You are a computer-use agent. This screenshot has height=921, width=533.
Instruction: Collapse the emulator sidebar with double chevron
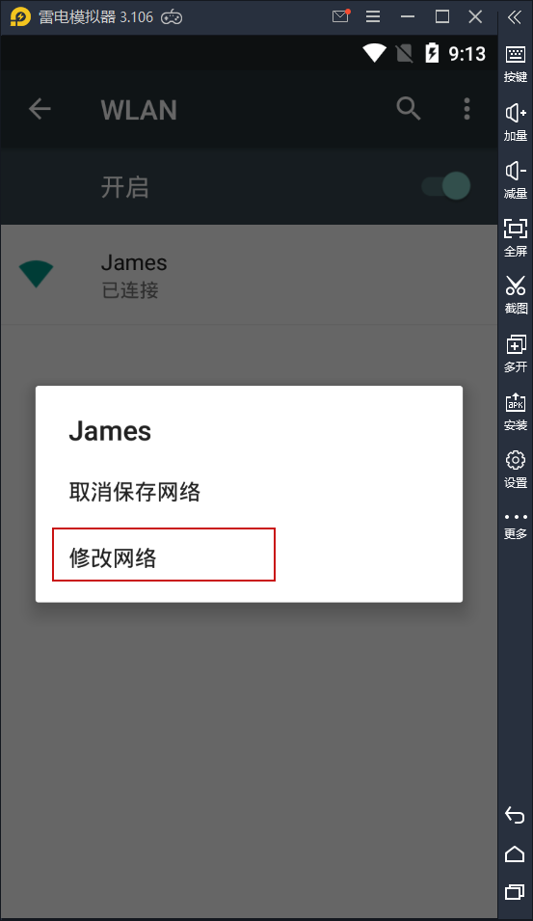click(515, 17)
